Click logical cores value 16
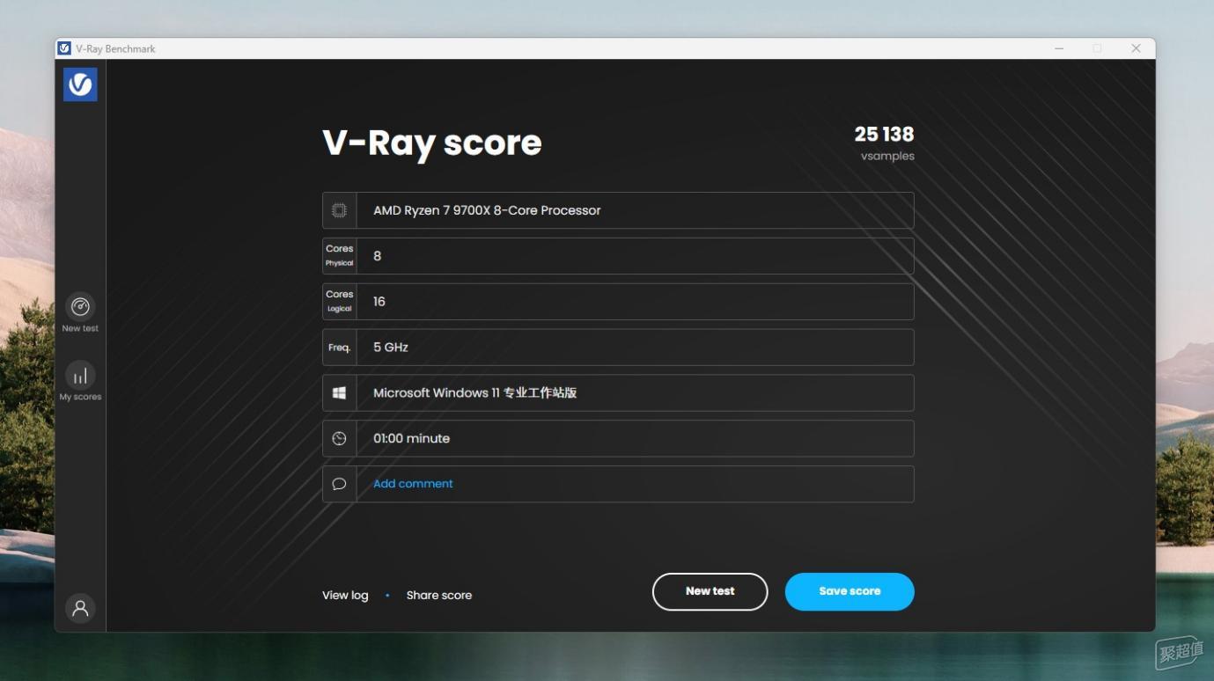The width and height of the screenshot is (1214, 681). [379, 302]
